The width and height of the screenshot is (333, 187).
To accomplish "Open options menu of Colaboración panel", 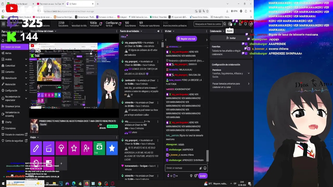I will click(x=251, y=31).
